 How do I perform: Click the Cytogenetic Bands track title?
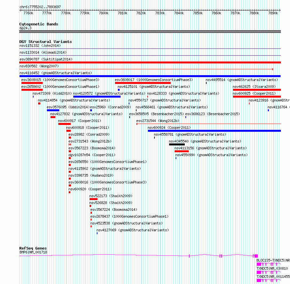[x=39, y=24]
